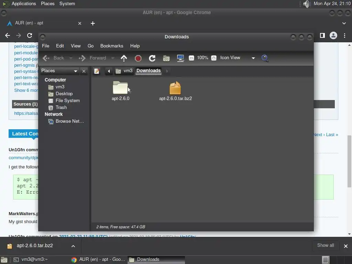This screenshot has width=352, height=264.
Task: Toggle text-based location bar pencil icon
Action: click(x=97, y=71)
